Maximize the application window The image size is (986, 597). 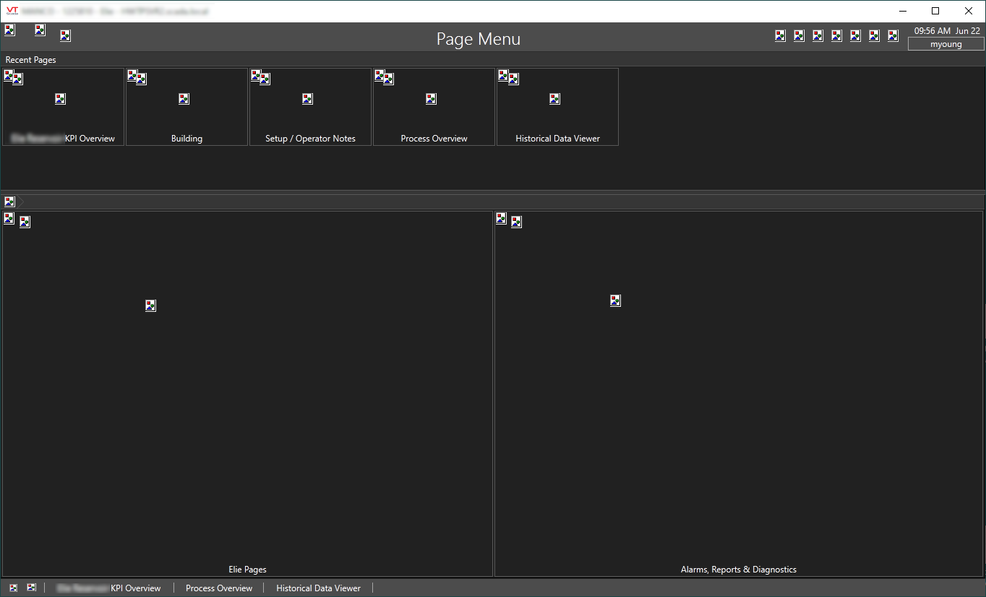[x=935, y=11]
